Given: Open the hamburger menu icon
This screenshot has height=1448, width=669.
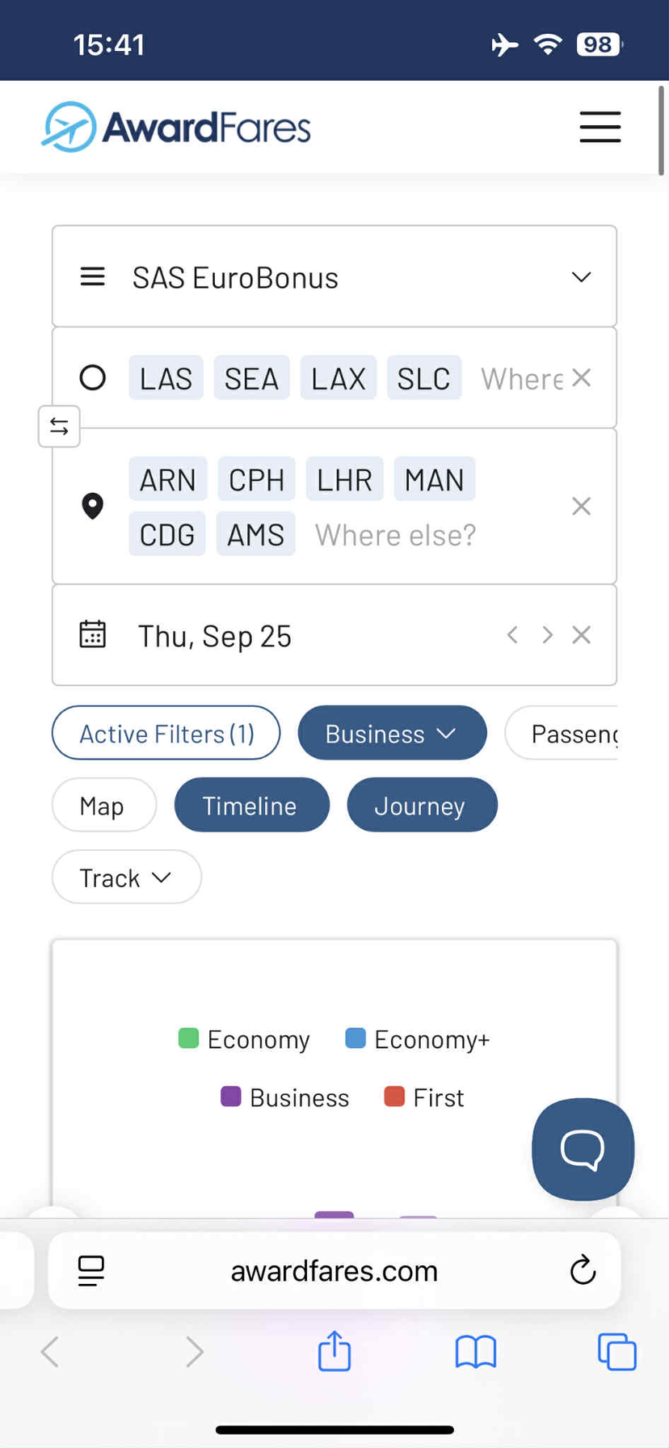Looking at the screenshot, I should coord(600,127).
